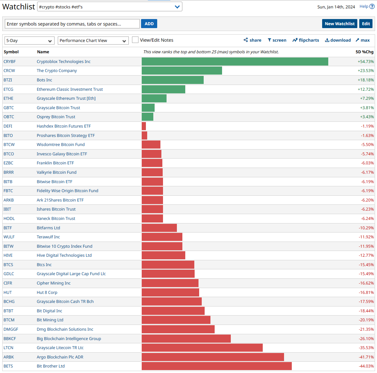Open Big Blockchain Intelligence Group link
Screen dimensions: 377x373
click(69, 339)
